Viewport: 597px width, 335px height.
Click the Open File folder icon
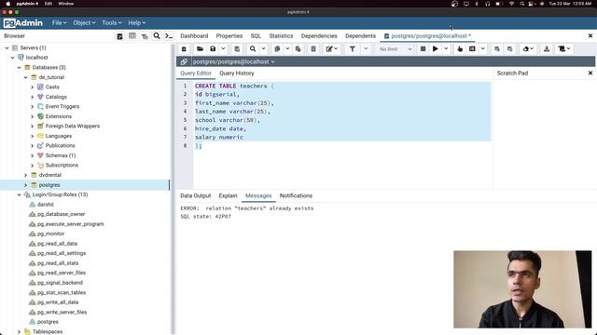pyautogui.click(x=200, y=49)
